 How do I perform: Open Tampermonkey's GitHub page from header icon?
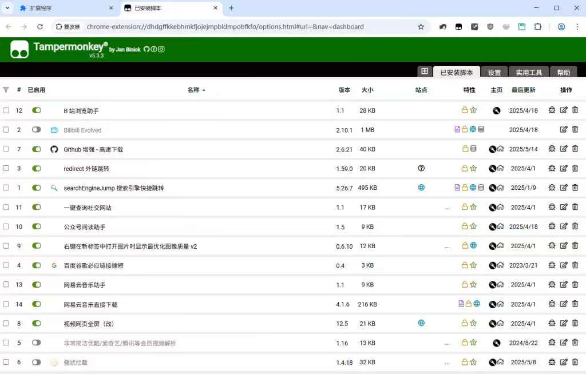point(146,49)
